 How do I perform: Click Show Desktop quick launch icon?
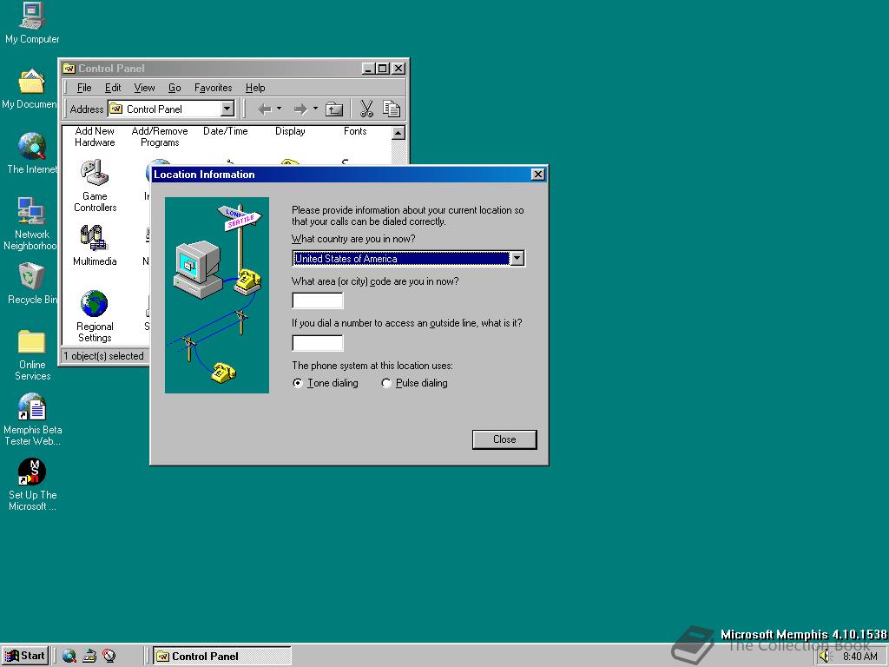[x=89, y=657]
